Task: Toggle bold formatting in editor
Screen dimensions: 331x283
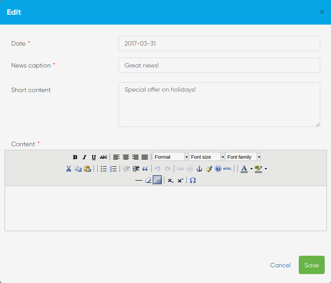Action: pos(75,157)
